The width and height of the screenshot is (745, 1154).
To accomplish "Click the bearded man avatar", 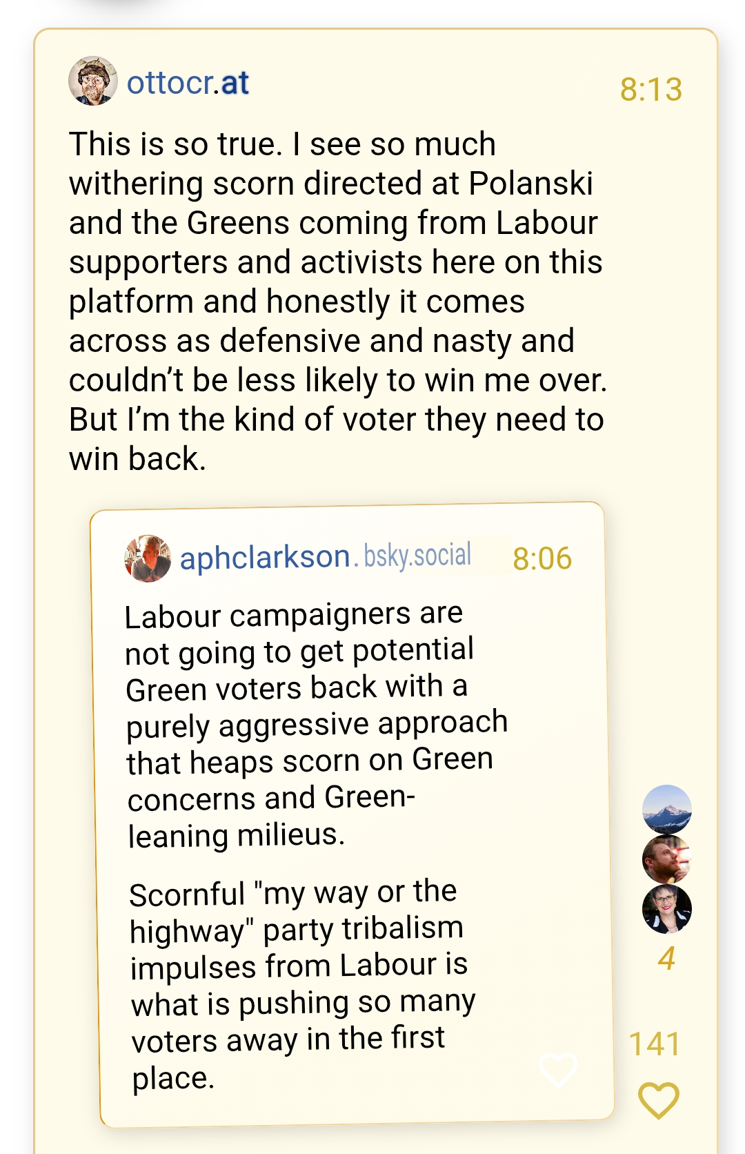I will [x=666, y=859].
